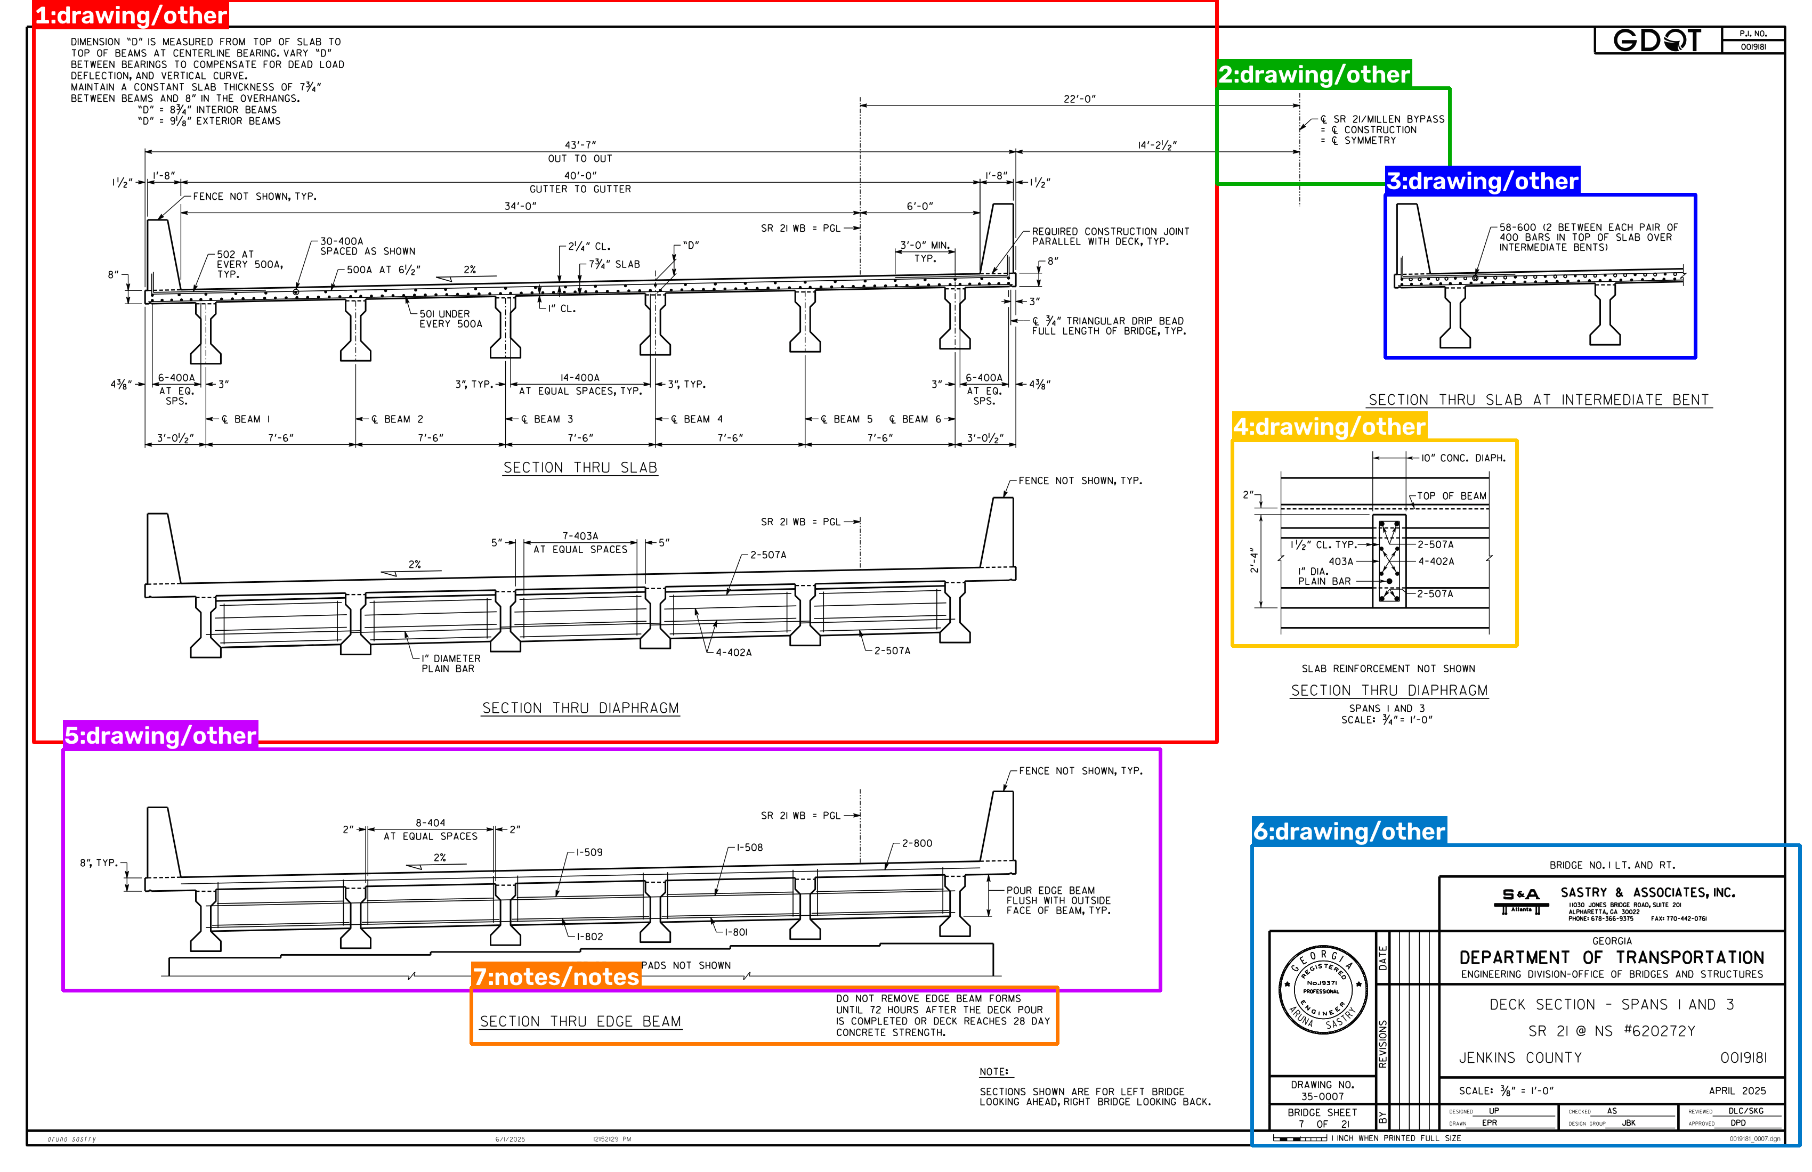Image resolution: width=1812 pixels, height=1172 pixels.
Task: Click the "JENKINS COUNTY" text
Action: [x=1519, y=1058]
